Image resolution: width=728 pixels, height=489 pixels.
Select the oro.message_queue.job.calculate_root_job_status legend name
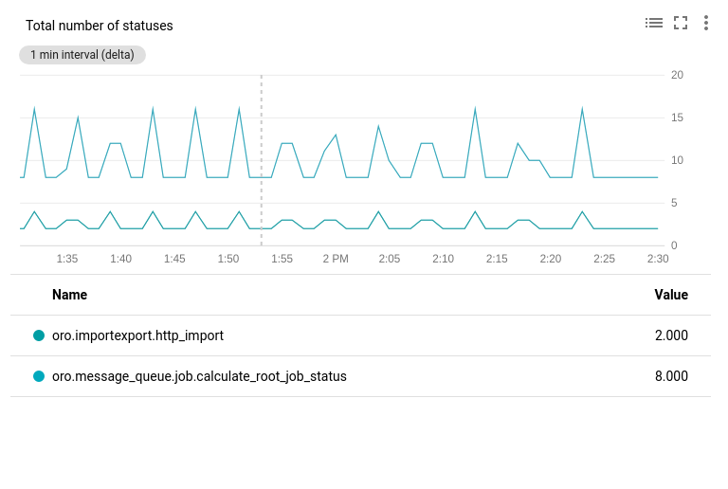coord(199,376)
